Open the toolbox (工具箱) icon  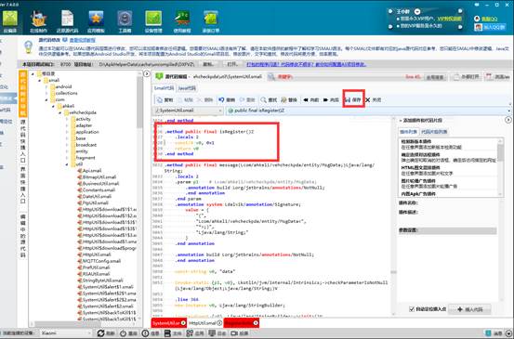[x=125, y=19]
